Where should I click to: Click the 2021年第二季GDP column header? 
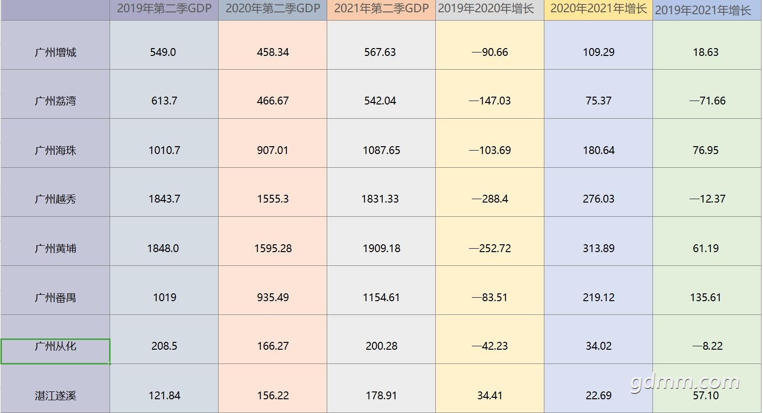click(x=381, y=10)
